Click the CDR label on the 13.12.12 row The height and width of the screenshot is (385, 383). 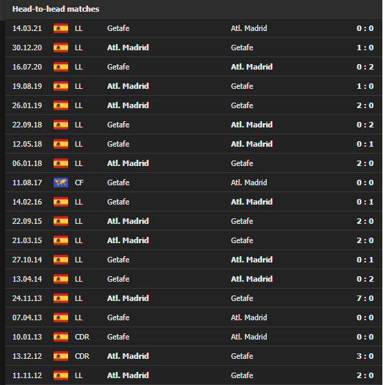[82, 356]
